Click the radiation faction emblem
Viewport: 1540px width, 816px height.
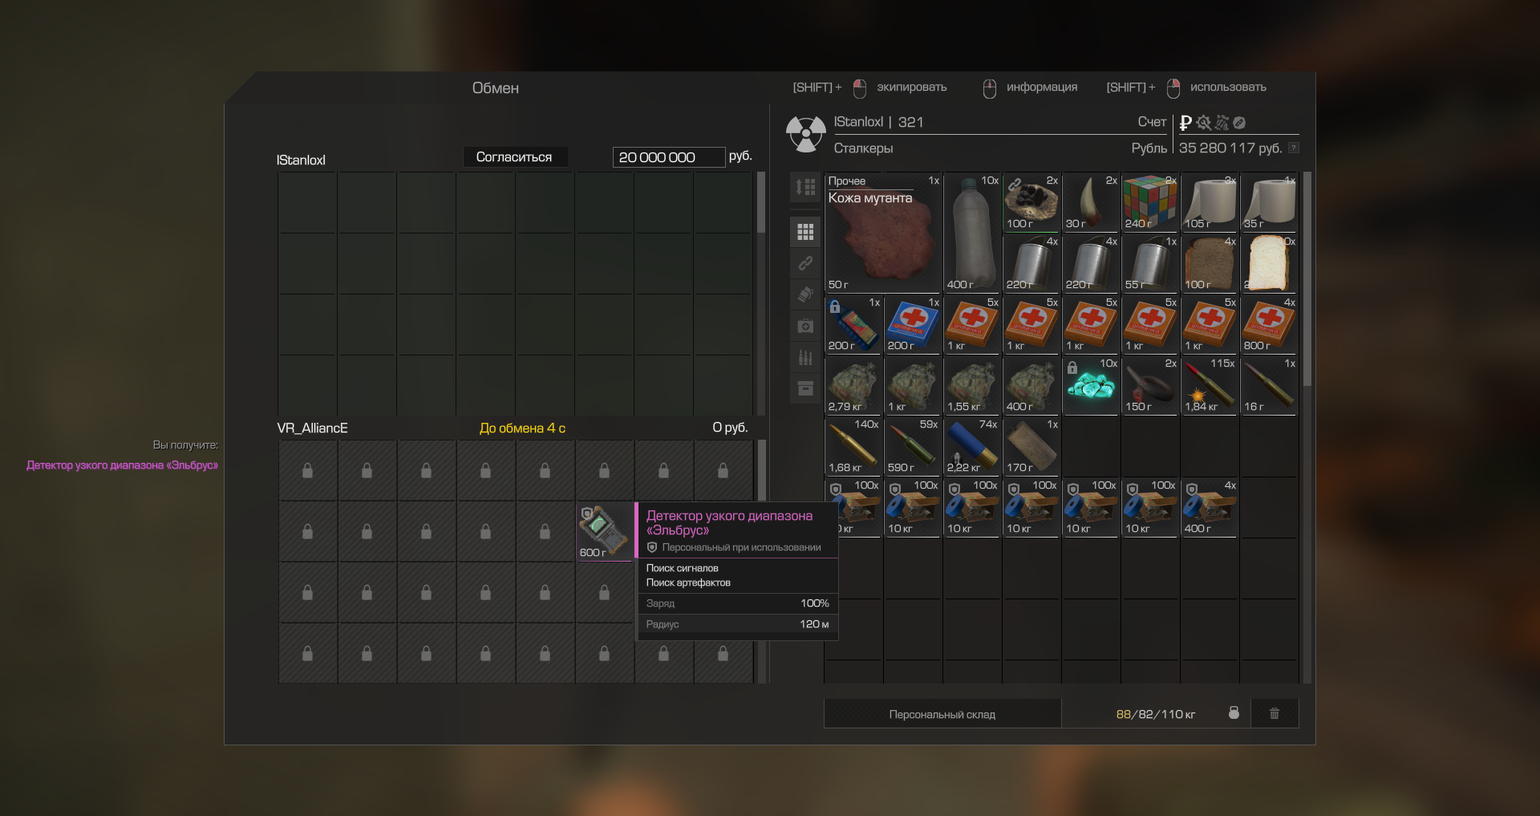coord(806,133)
